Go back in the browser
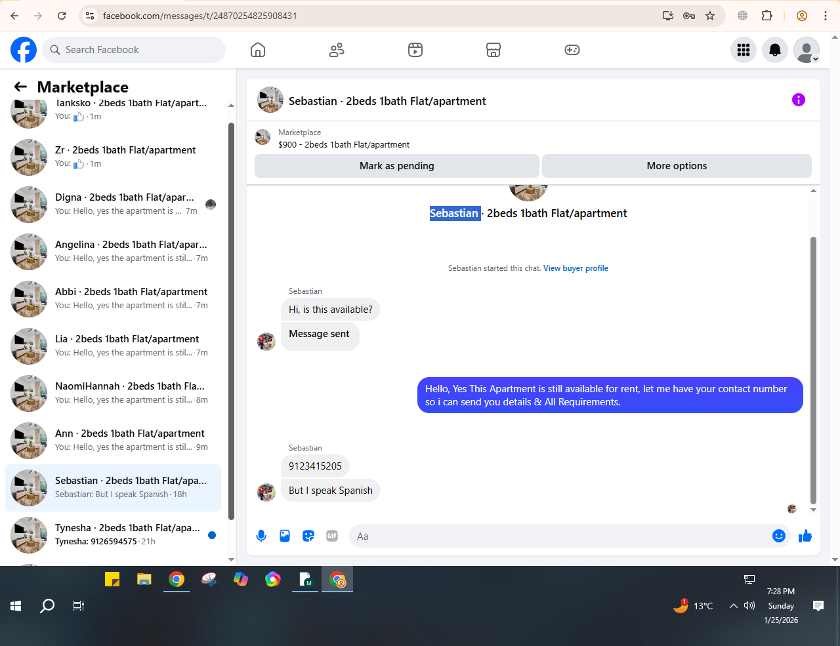 pyautogui.click(x=14, y=16)
